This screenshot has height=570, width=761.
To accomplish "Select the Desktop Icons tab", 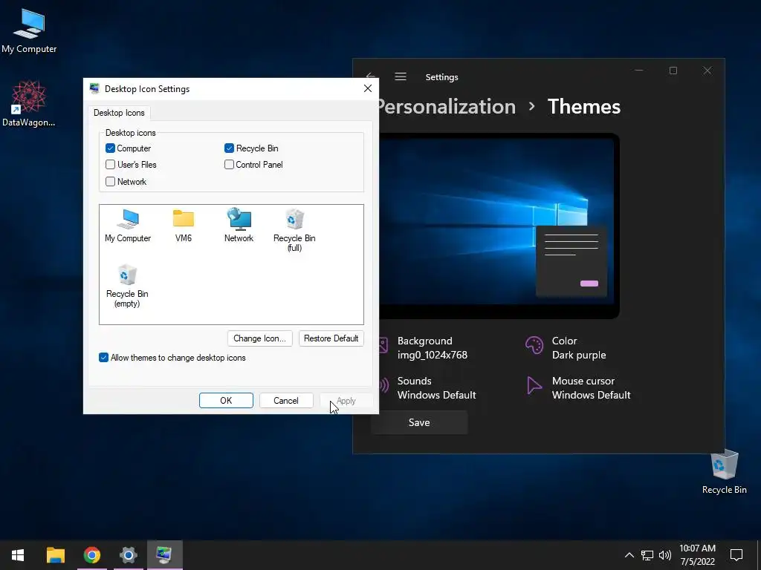I will [x=119, y=113].
